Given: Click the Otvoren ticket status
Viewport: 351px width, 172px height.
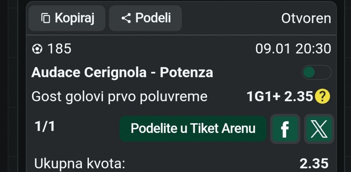Looking at the screenshot, I should click(x=306, y=18).
